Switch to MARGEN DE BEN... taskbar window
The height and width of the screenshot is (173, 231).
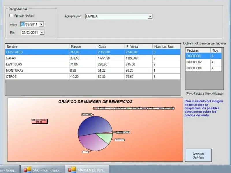click(x=87, y=170)
